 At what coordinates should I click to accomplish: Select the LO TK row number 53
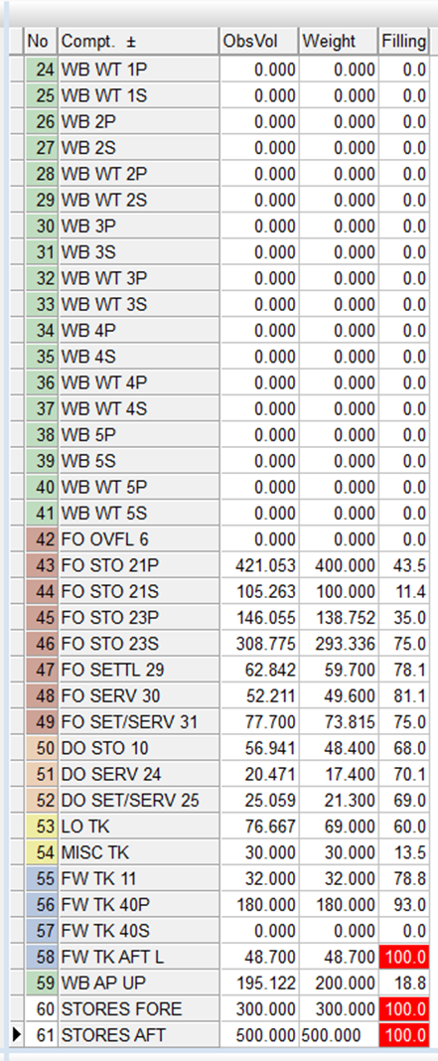[x=42, y=827]
